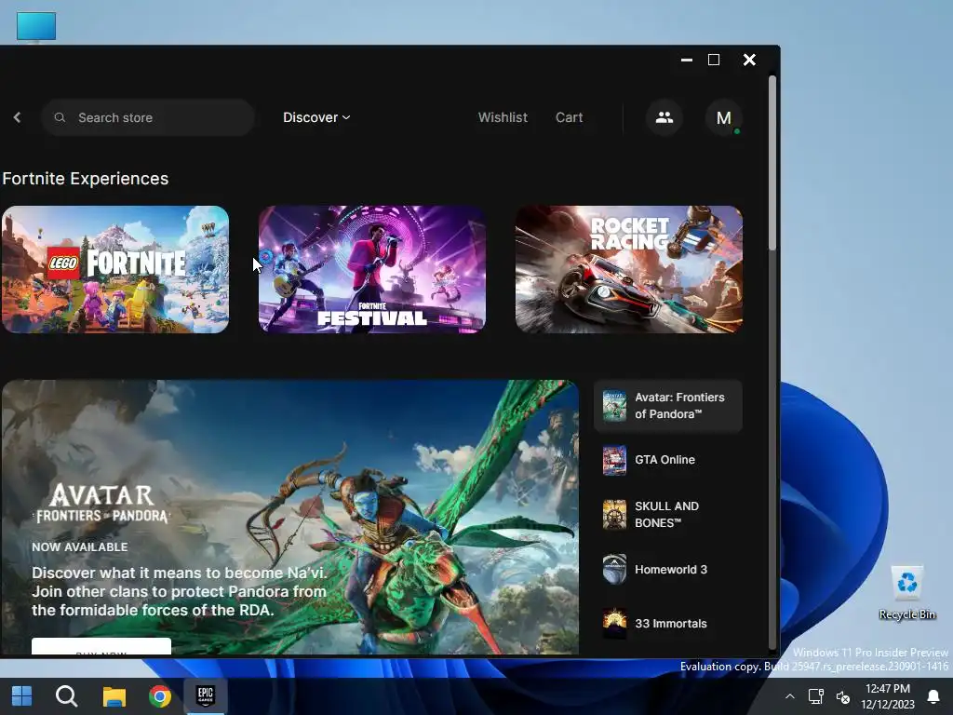
Task: Open the Wishlist page
Action: point(503,117)
